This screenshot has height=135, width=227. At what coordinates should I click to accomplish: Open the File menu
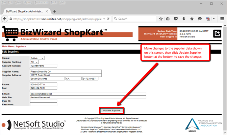(x=4, y=3)
